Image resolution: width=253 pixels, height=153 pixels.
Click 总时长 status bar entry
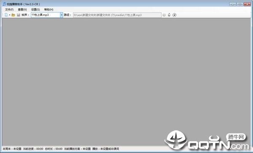pyautogui.click(x=54, y=149)
